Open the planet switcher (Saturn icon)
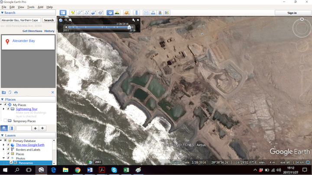 click(127, 13)
